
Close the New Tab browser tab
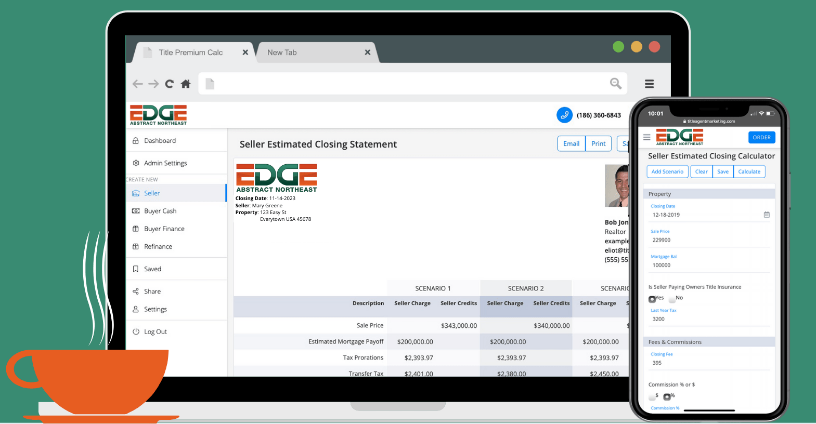[x=368, y=52]
